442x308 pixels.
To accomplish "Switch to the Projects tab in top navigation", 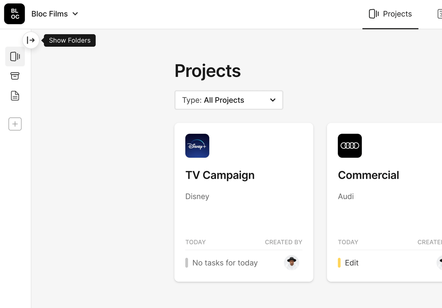I will click(x=390, y=14).
